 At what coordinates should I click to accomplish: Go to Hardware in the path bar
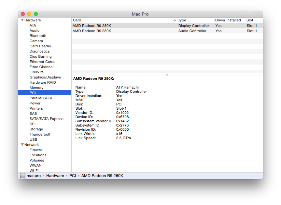(55, 176)
